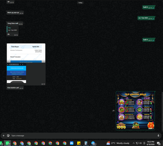This screenshot has width=163, height=146.
Task: Open the QRIS payment screenshot image
Action: [16, 73]
